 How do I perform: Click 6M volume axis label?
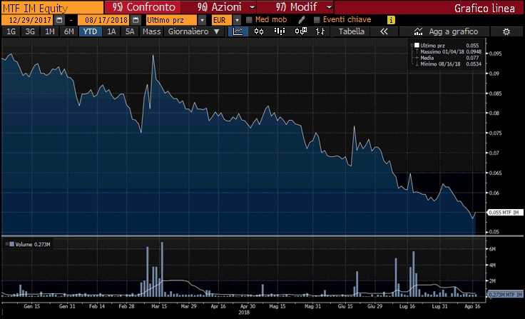492,249
